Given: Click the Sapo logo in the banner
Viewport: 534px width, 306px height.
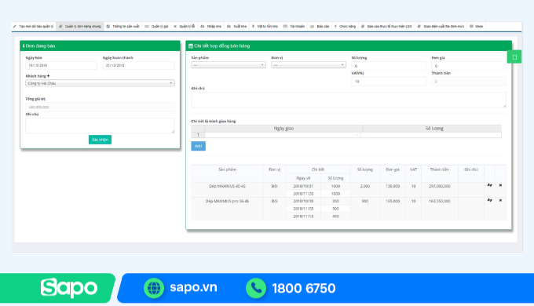Looking at the screenshot, I should coord(69,288).
